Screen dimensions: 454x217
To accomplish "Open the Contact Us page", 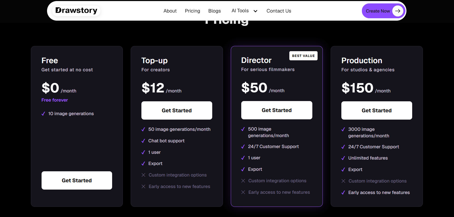I will click(x=279, y=11).
